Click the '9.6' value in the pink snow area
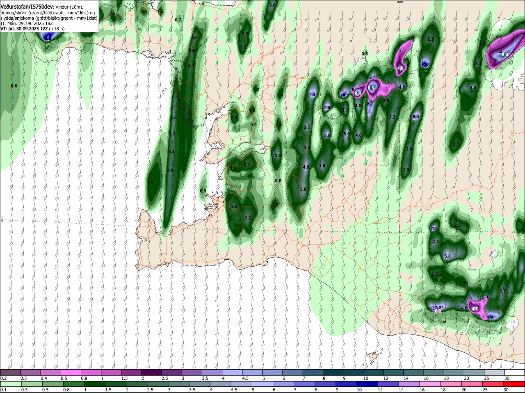 click(x=371, y=88)
